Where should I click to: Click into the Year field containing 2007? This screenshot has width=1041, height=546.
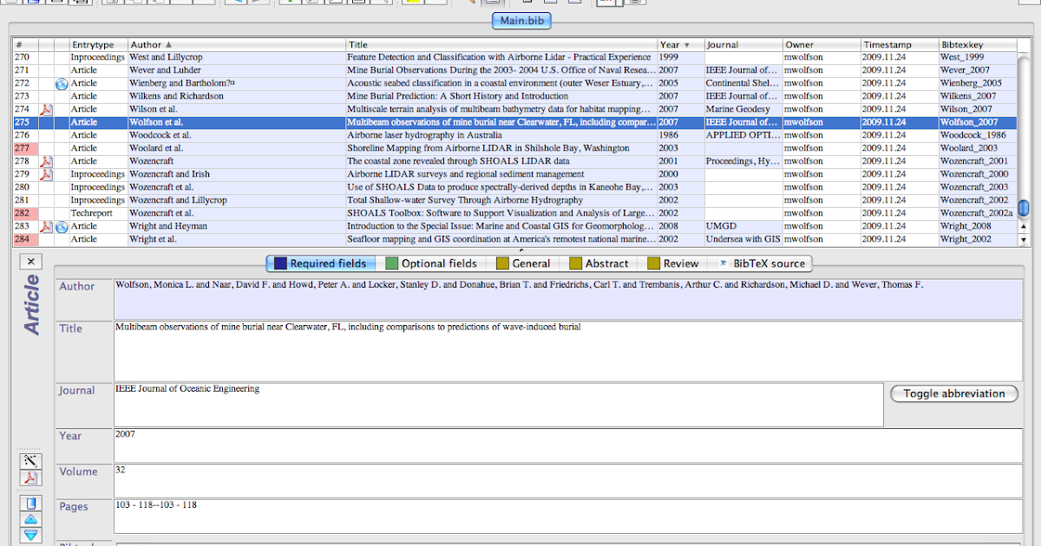(568, 445)
